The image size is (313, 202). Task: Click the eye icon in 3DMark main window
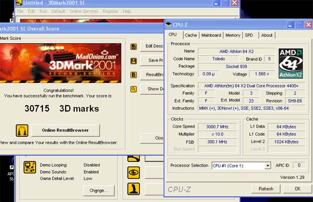click(x=134, y=172)
